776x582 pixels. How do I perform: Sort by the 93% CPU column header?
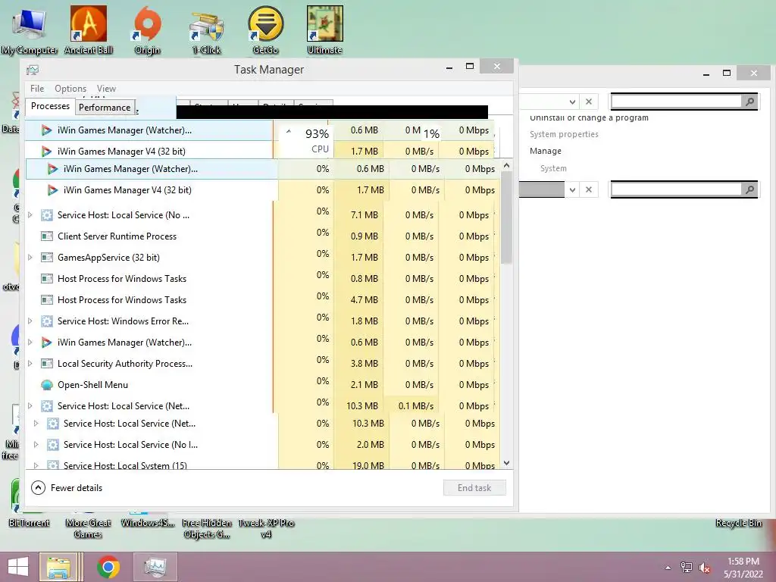pos(308,140)
